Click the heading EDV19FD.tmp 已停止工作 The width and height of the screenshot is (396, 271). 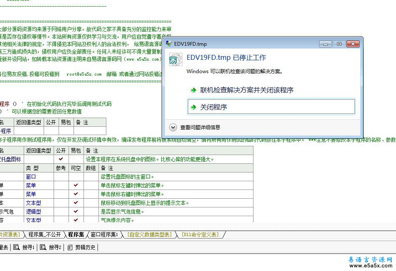226,58
